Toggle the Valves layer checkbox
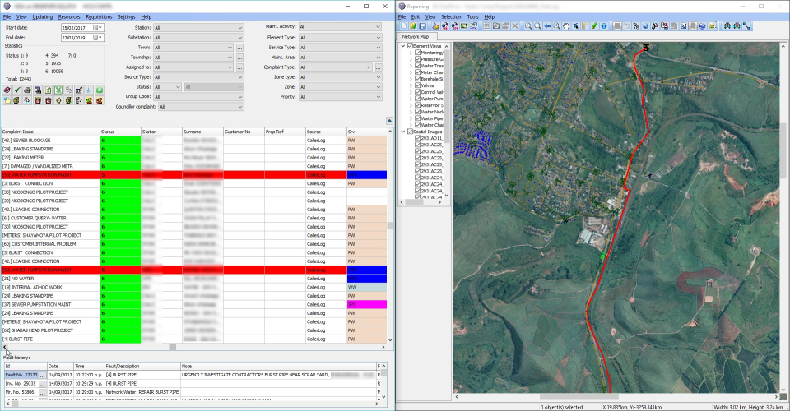The image size is (790, 411). (x=418, y=85)
